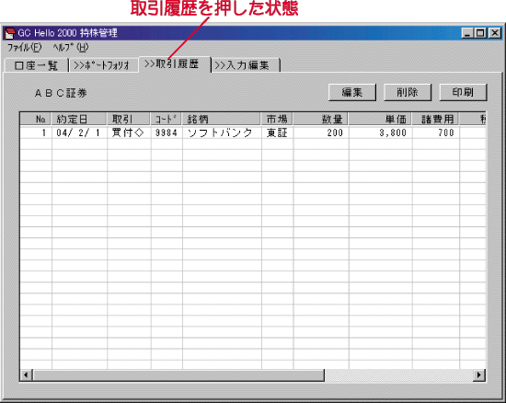Open the >>入力編集 tab
This screenshot has height=403, width=506.
246,65
